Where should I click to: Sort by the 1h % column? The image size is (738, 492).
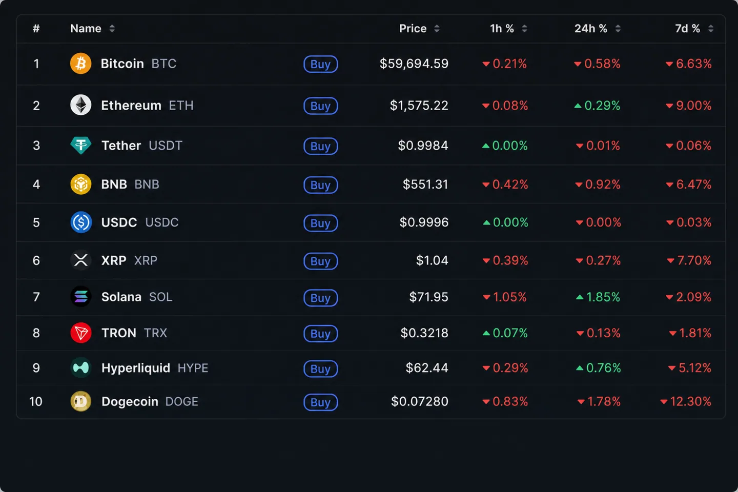(x=508, y=29)
